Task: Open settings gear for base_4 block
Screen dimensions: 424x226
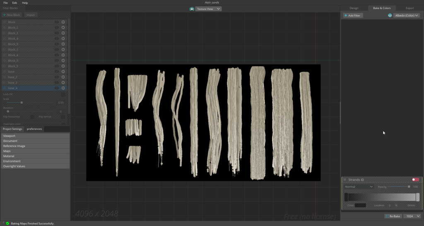Action: coord(63,88)
